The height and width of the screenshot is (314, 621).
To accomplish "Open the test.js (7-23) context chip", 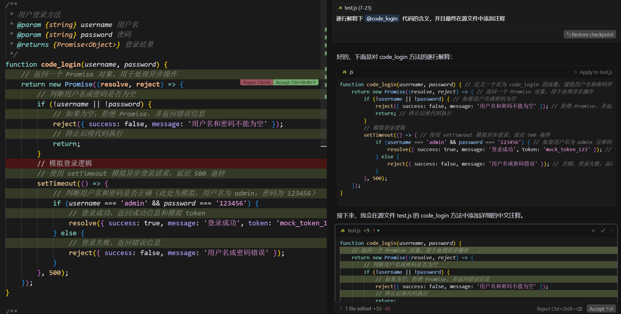I will click(x=355, y=8).
